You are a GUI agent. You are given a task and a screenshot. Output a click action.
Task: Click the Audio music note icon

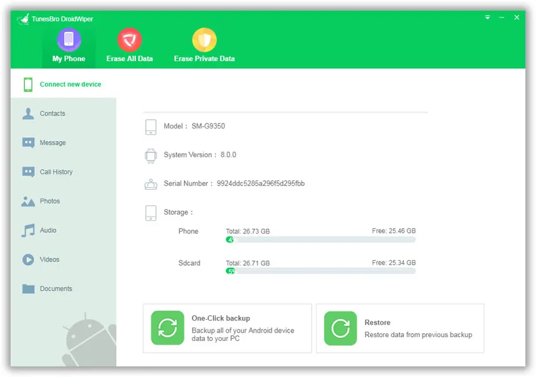coord(28,230)
